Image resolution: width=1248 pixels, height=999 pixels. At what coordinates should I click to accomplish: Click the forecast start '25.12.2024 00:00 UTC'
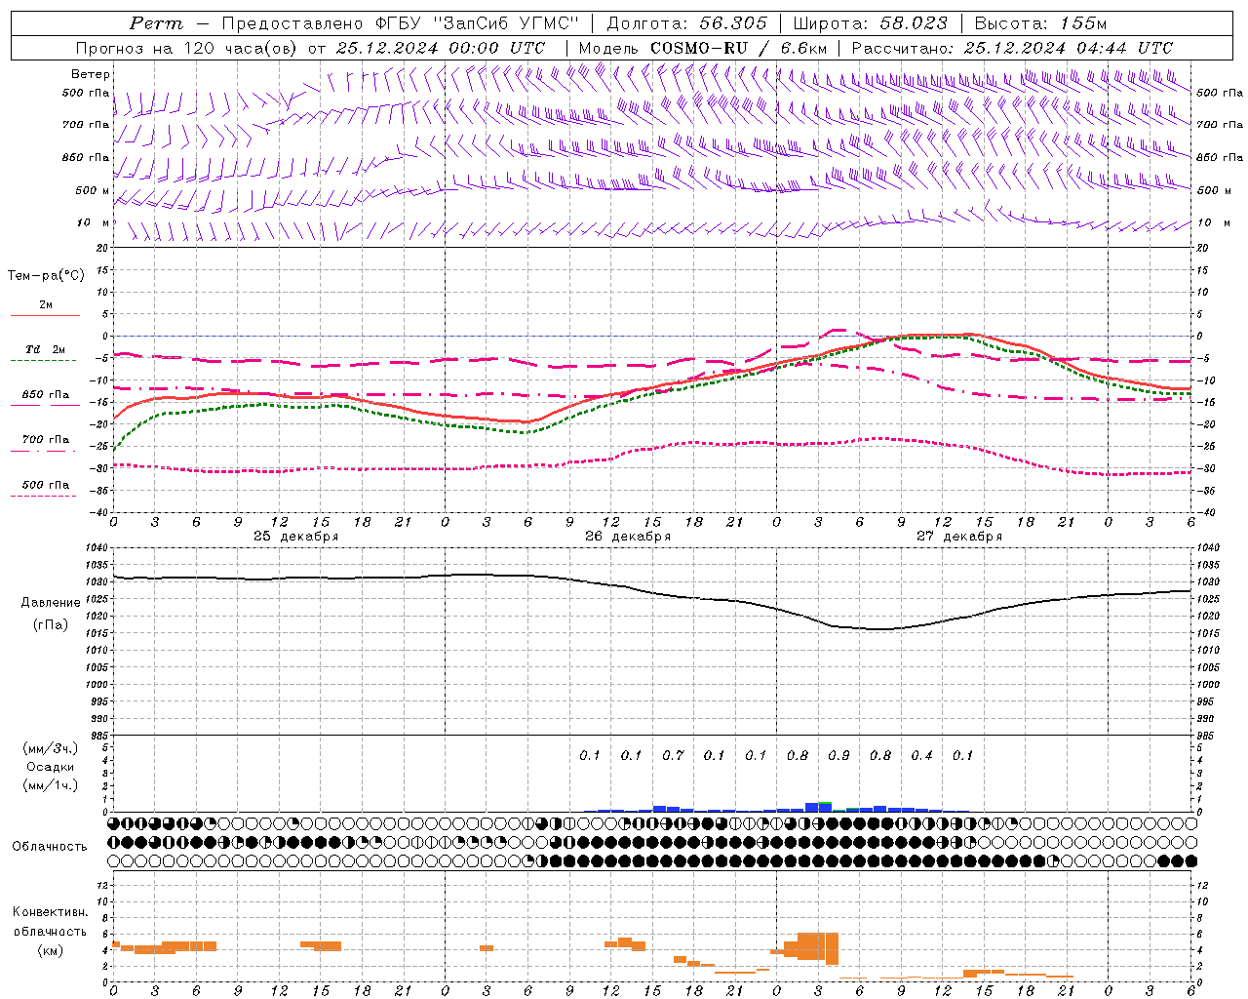click(441, 48)
